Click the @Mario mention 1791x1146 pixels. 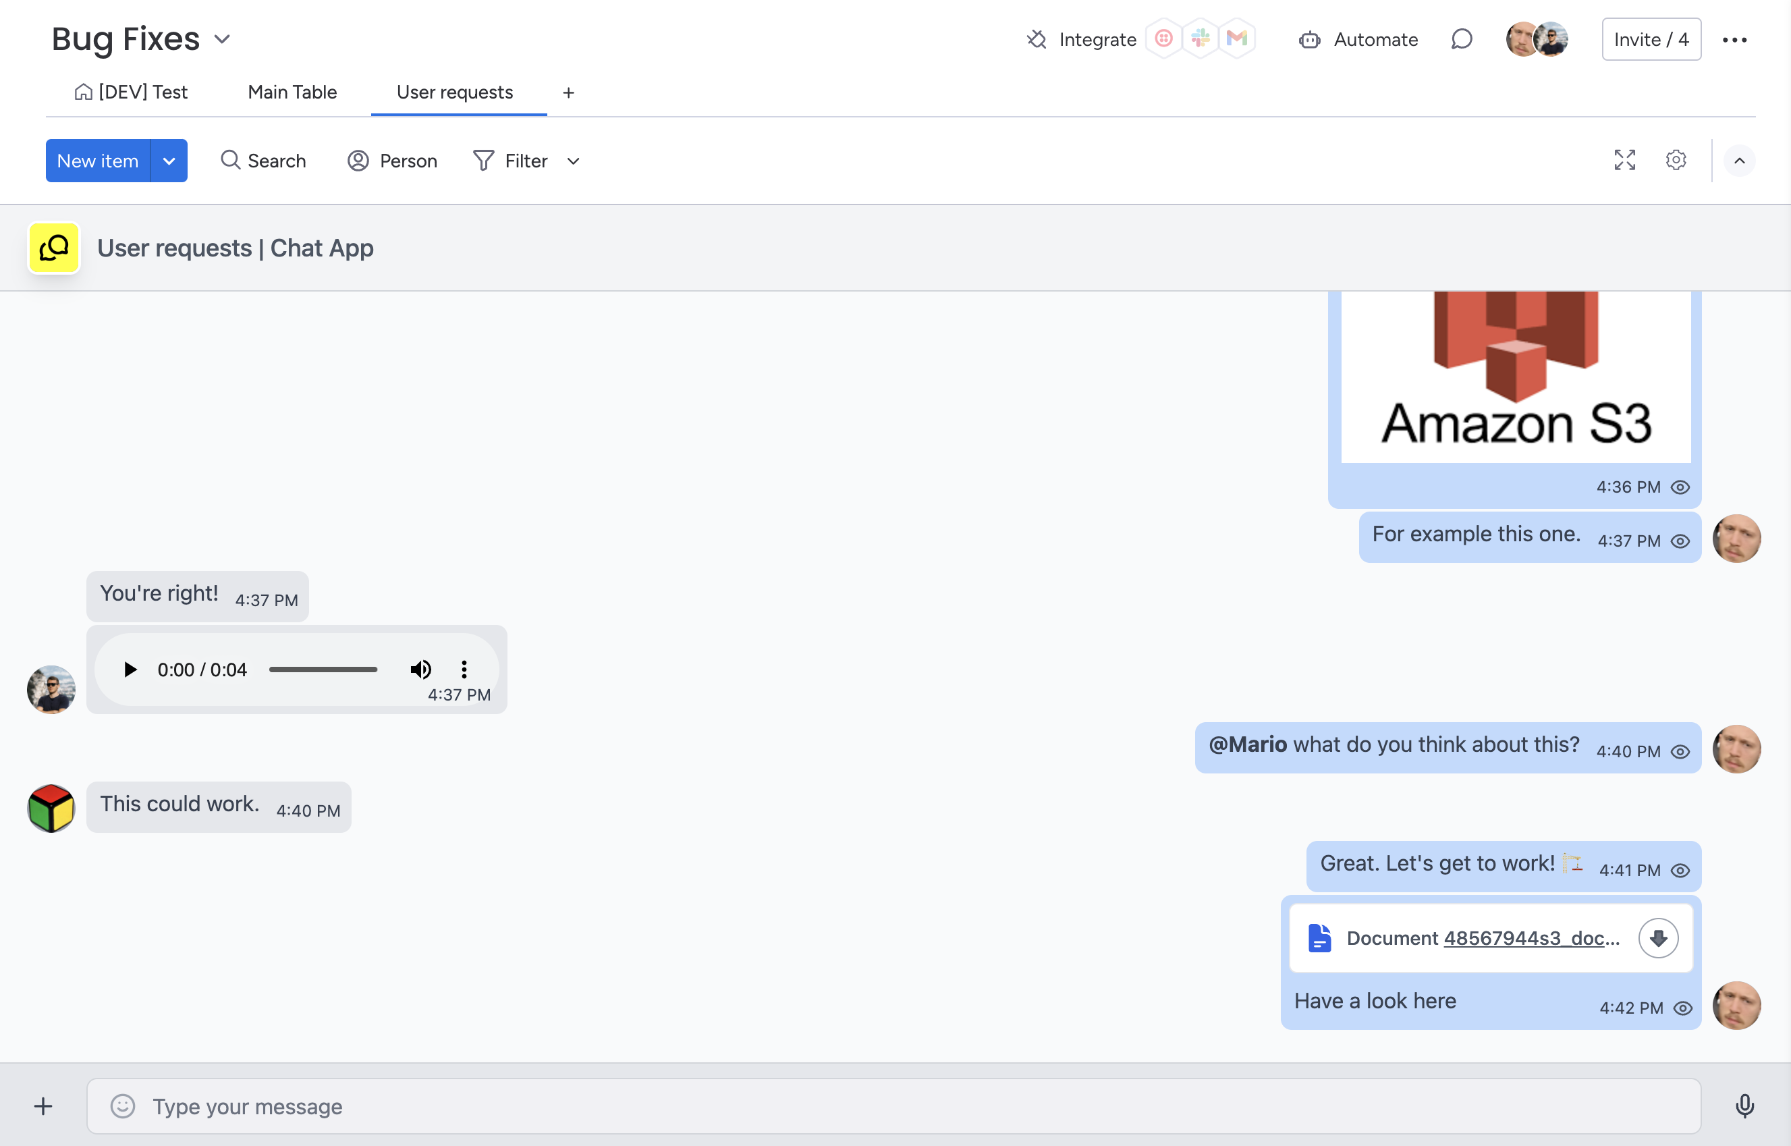(1248, 745)
